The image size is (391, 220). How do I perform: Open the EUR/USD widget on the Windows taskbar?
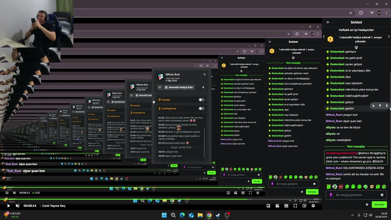pos(12,215)
